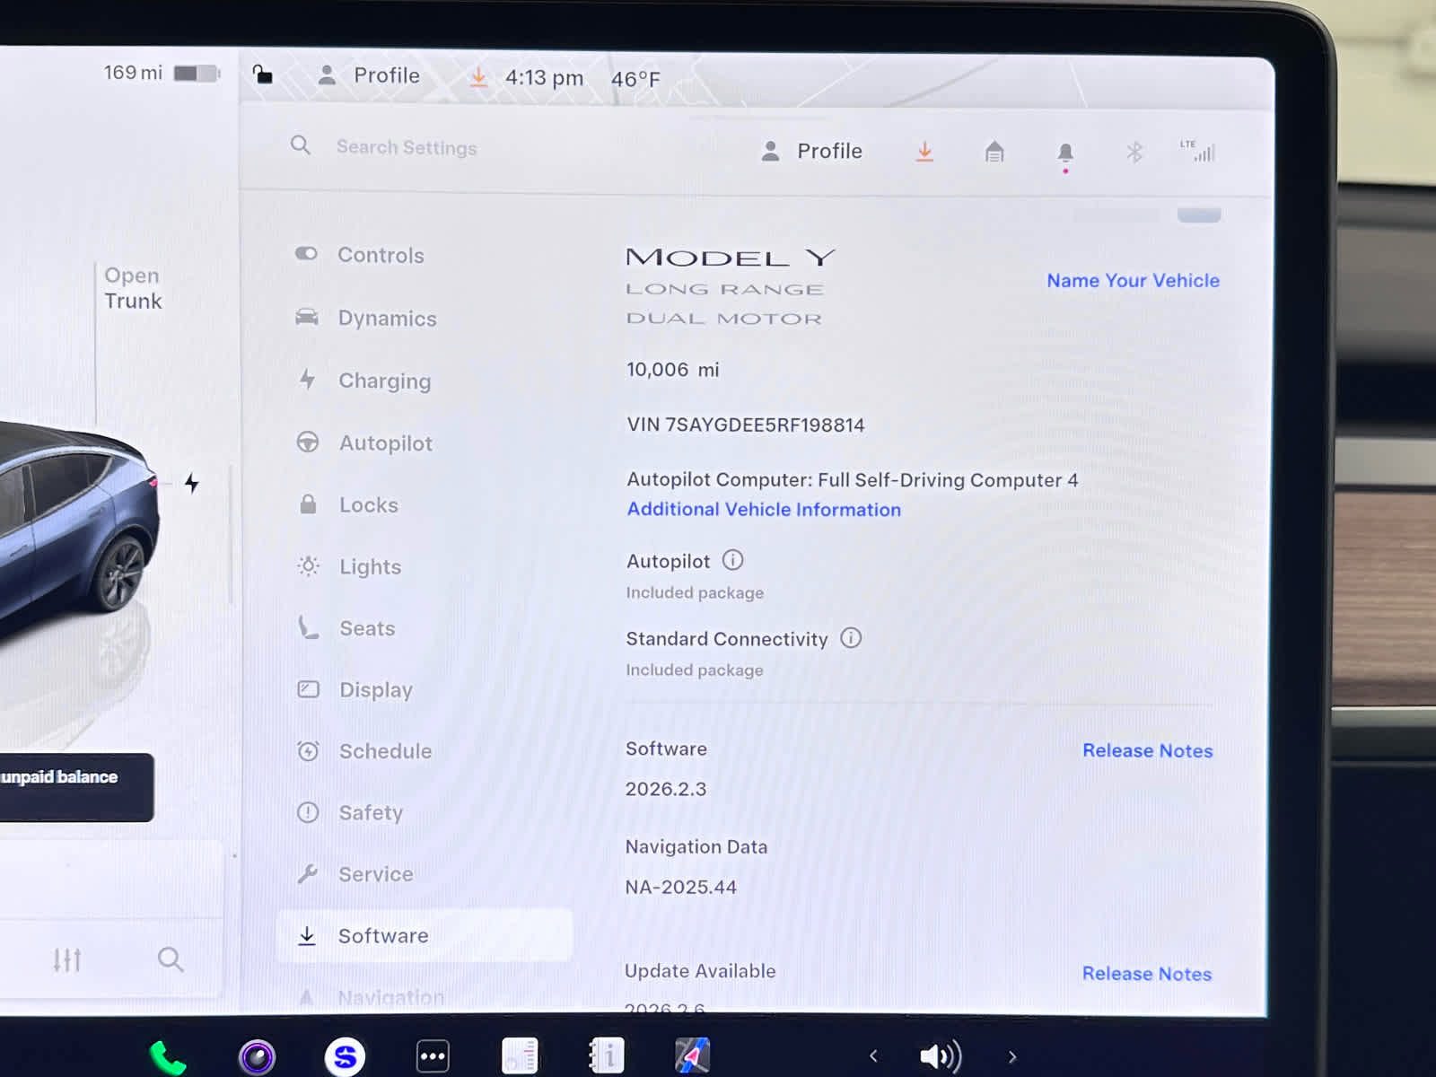Image resolution: width=1436 pixels, height=1077 pixels.
Task: Show Autopilot package info
Action: (x=733, y=561)
